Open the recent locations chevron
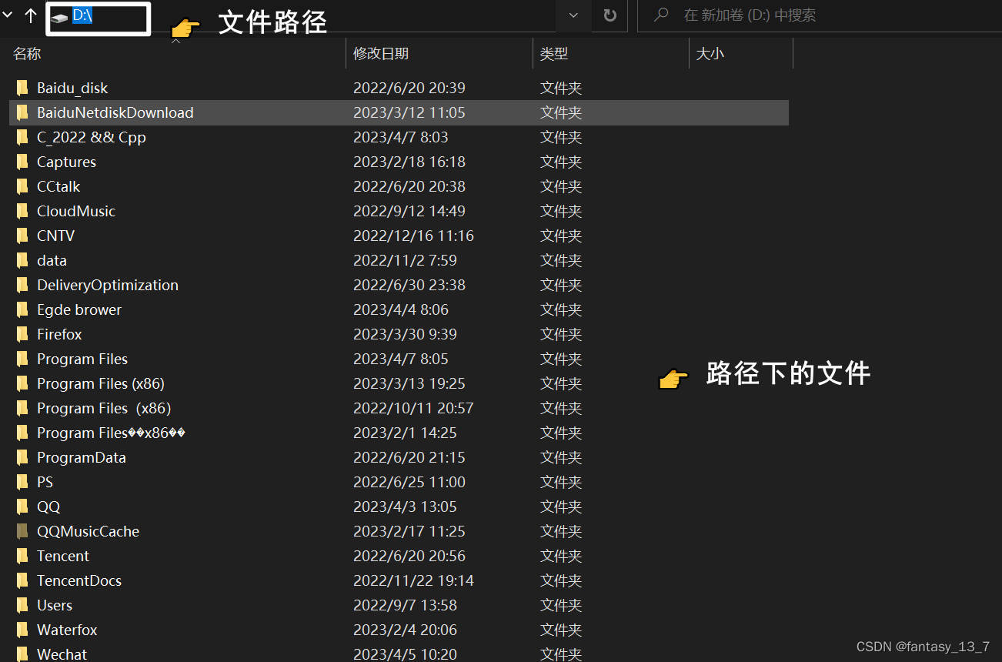 [x=8, y=15]
